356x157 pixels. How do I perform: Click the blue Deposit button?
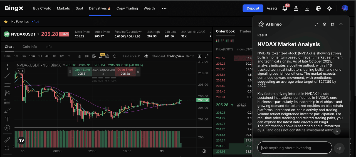(253, 8)
